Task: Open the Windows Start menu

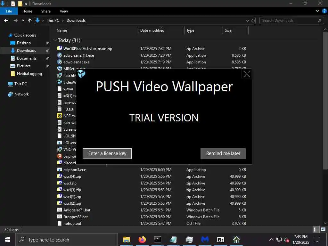Action: coord(8,240)
